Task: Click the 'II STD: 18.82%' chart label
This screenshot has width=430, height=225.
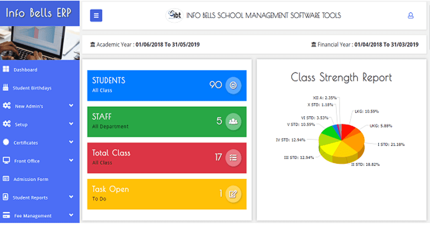Action: (x=365, y=164)
